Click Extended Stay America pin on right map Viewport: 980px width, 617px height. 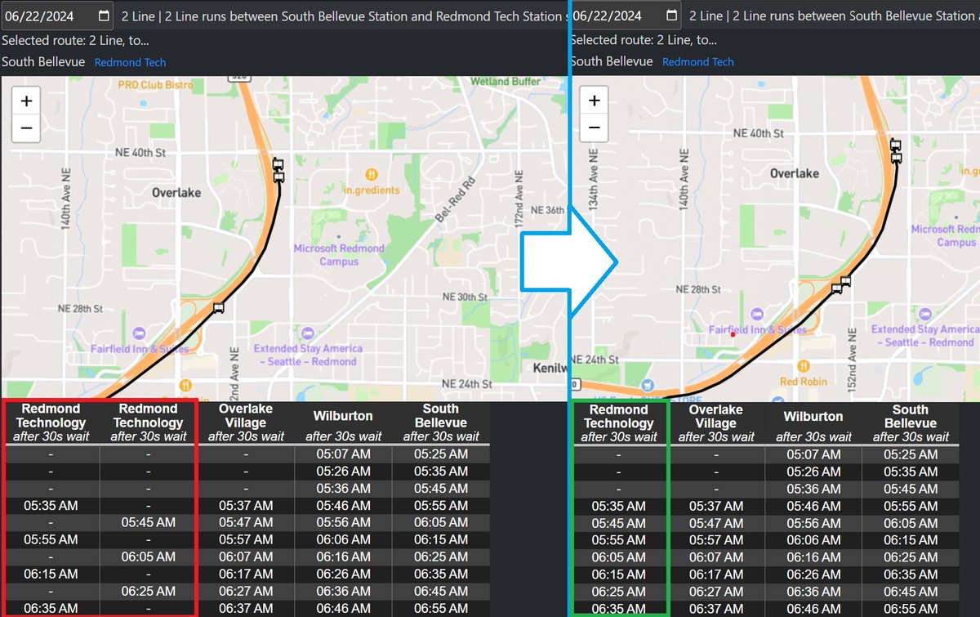[924, 313]
